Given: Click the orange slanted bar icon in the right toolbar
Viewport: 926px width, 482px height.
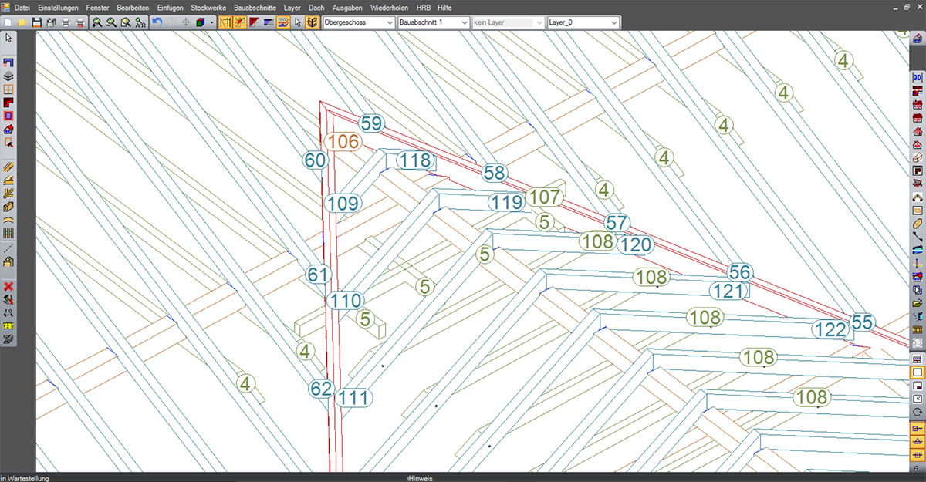Looking at the screenshot, I should click(918, 224).
